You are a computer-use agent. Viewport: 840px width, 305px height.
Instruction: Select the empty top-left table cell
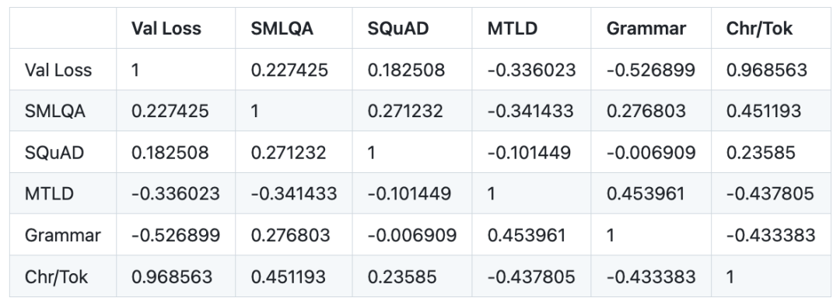point(63,28)
